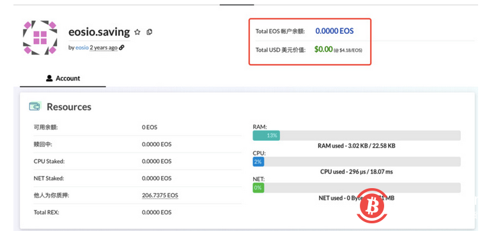The height and width of the screenshot is (231, 496).
Task: Switch to the Account tab
Action: click(x=63, y=78)
